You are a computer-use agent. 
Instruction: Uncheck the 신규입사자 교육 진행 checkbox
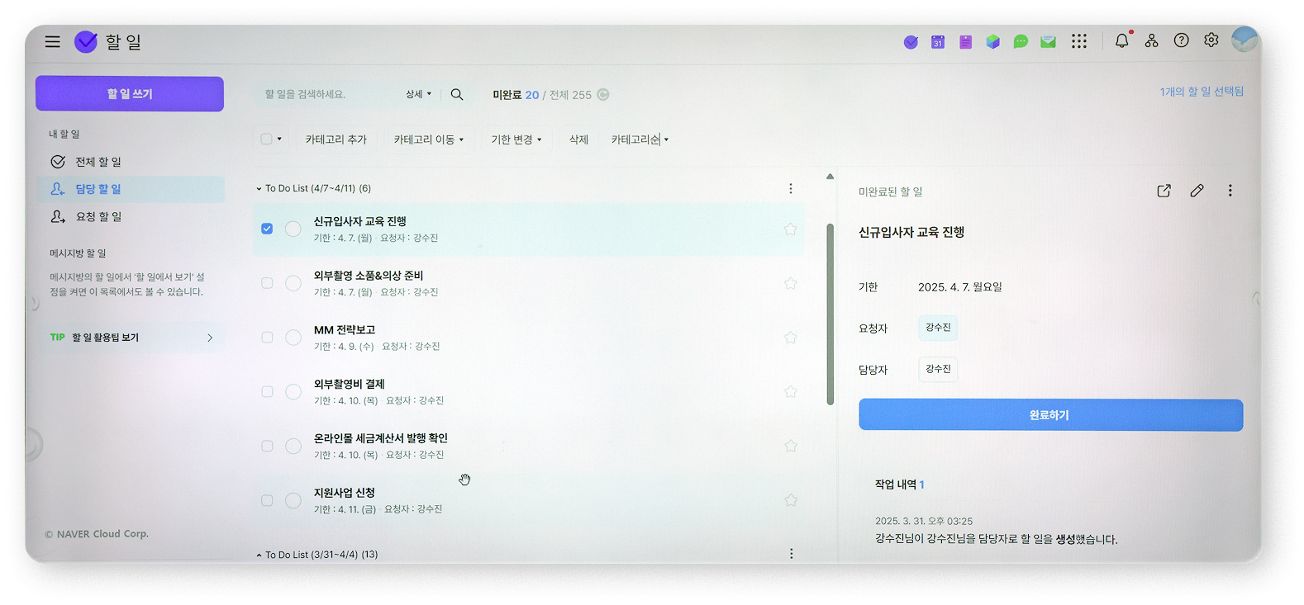(267, 229)
